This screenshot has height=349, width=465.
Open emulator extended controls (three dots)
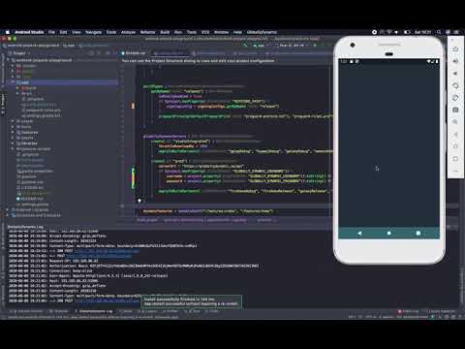[455, 171]
